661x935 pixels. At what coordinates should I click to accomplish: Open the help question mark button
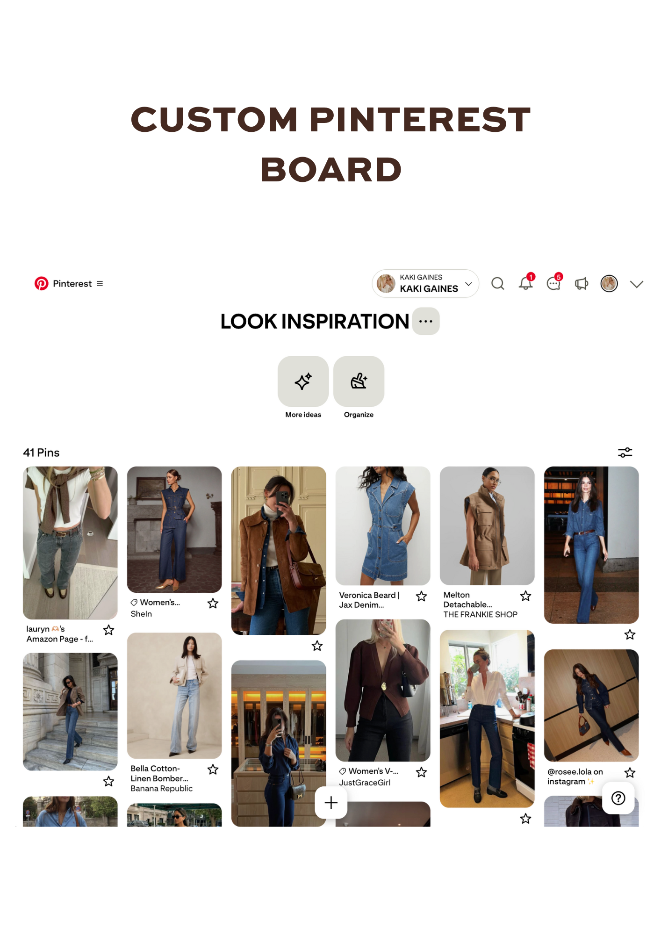click(x=618, y=798)
